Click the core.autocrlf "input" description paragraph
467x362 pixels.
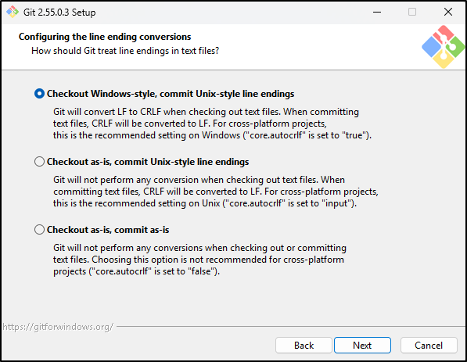pos(216,192)
